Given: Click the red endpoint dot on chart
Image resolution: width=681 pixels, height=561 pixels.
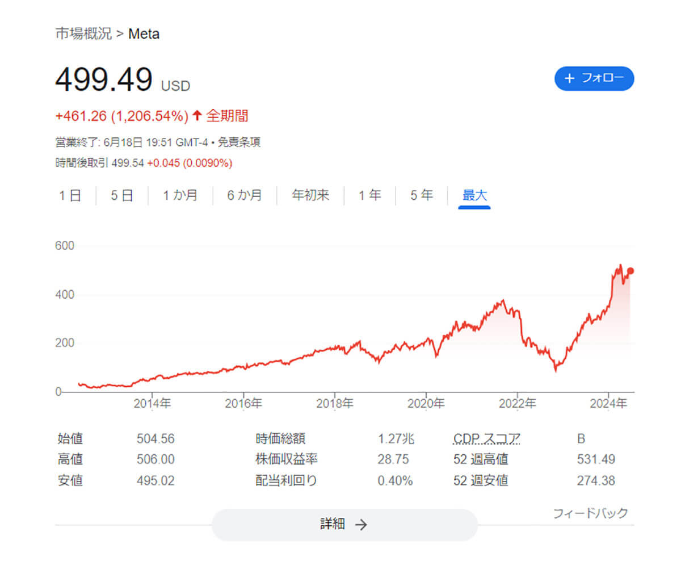Looking at the screenshot, I should (x=630, y=271).
